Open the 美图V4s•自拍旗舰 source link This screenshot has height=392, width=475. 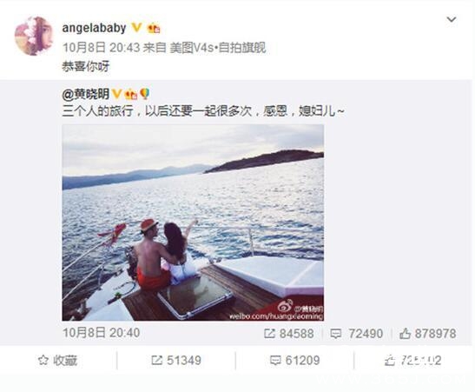coord(218,48)
